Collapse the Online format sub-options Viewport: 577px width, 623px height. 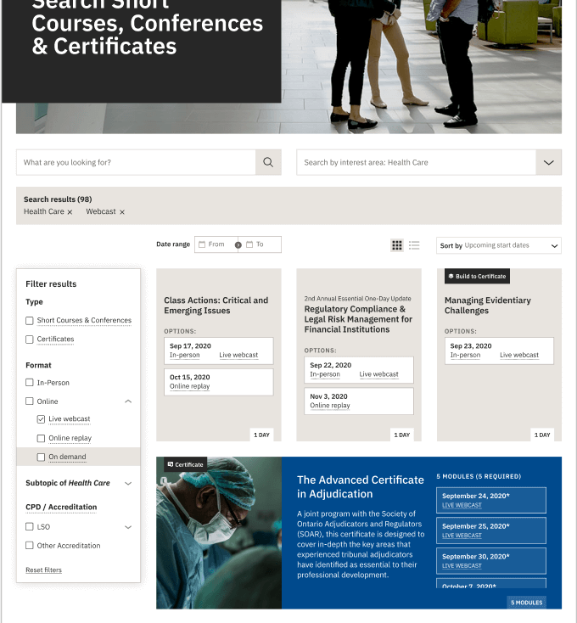coord(128,401)
